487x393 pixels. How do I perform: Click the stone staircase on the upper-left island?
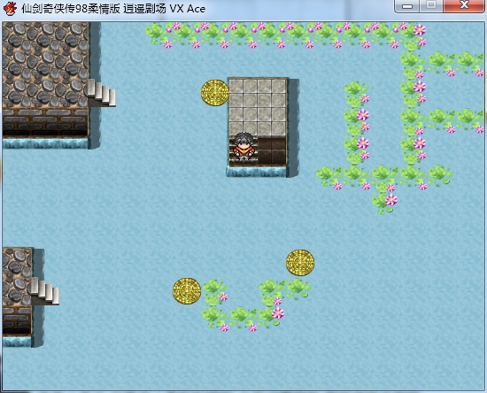click(x=102, y=93)
